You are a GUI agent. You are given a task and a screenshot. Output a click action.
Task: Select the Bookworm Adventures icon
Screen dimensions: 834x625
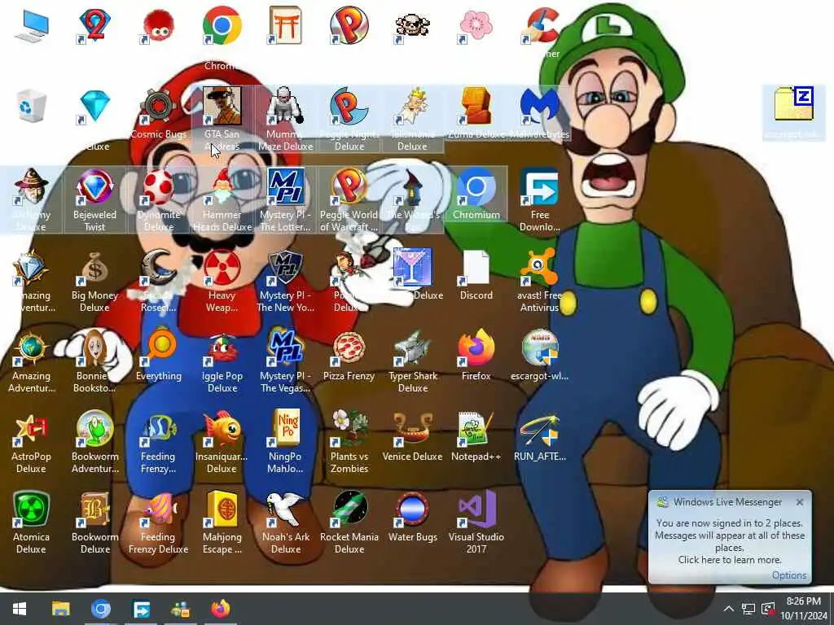point(94,428)
